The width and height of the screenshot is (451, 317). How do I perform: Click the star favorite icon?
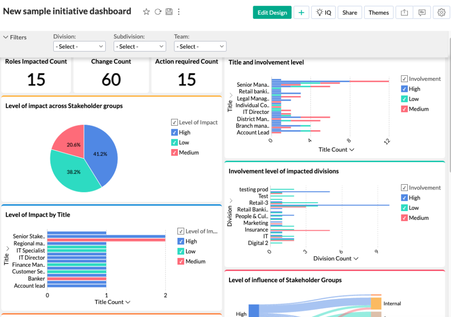(x=146, y=12)
